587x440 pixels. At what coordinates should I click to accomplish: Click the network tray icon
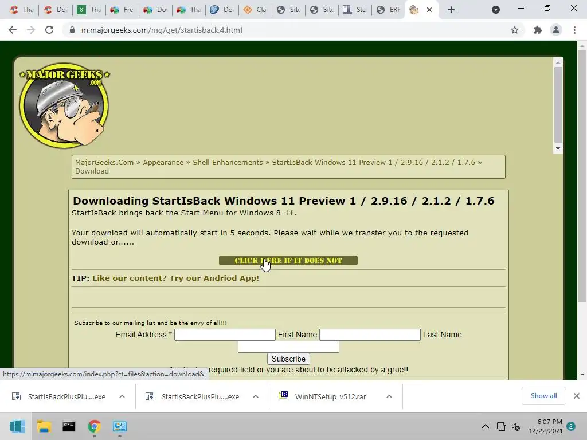click(501, 426)
